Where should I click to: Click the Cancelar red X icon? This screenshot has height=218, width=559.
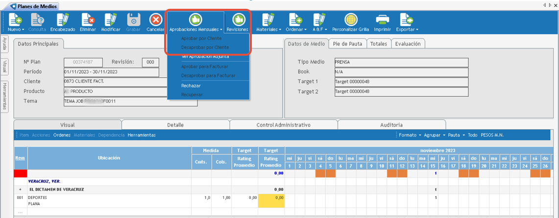[x=155, y=19]
